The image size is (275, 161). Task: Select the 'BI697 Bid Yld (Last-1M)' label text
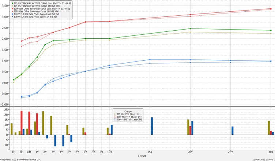pyautogui.click(x=129, y=119)
